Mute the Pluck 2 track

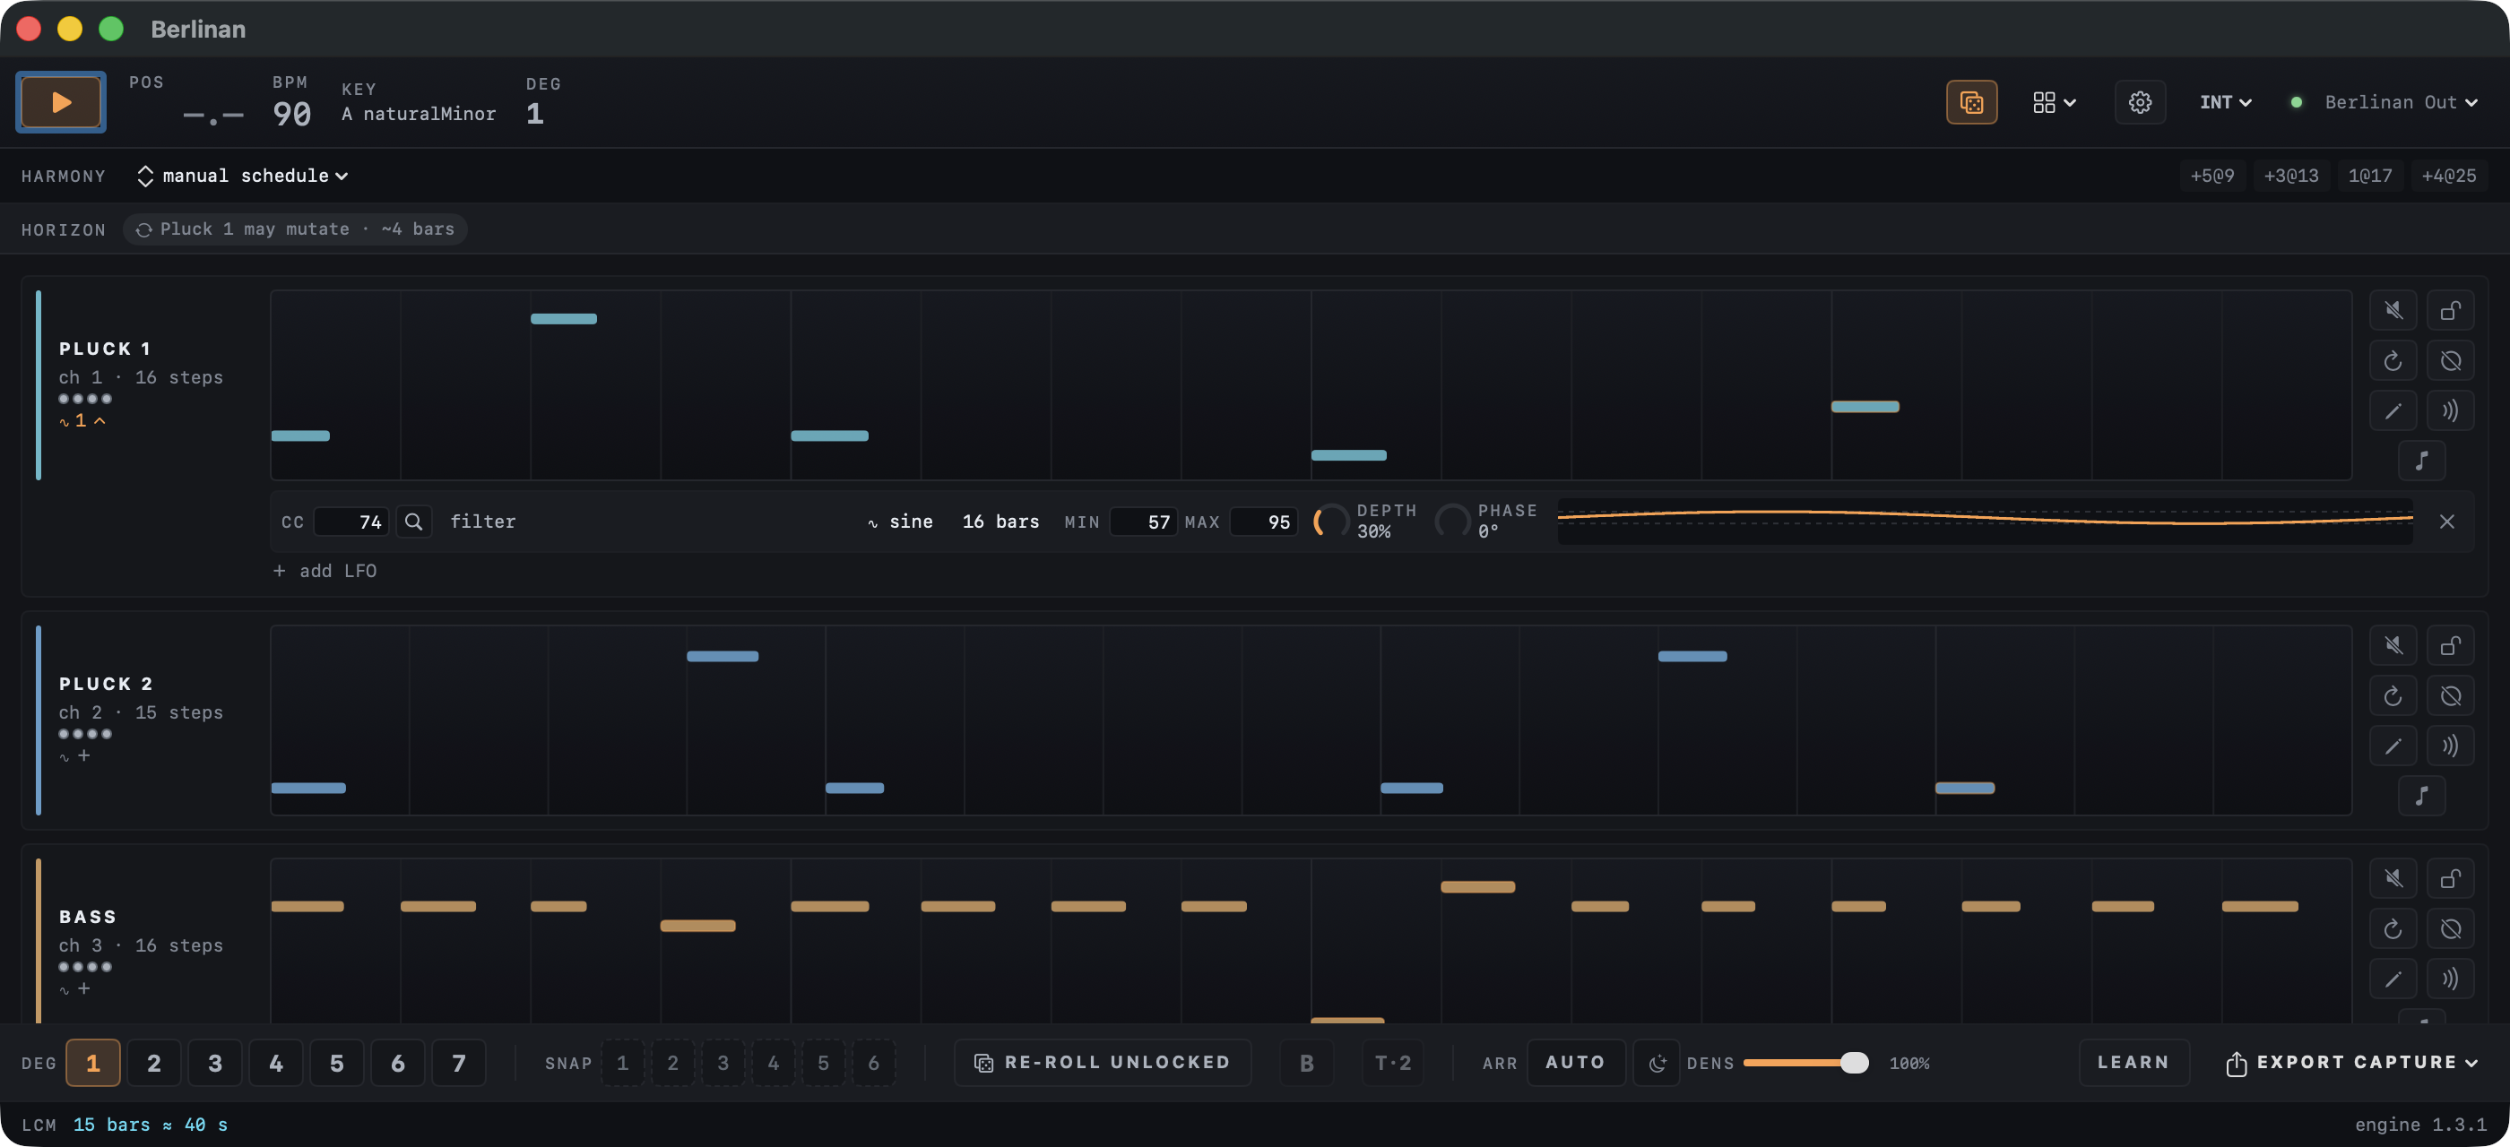point(2393,645)
